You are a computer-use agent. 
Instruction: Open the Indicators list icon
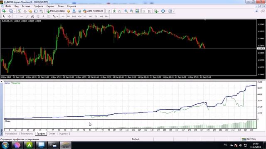(156, 11)
